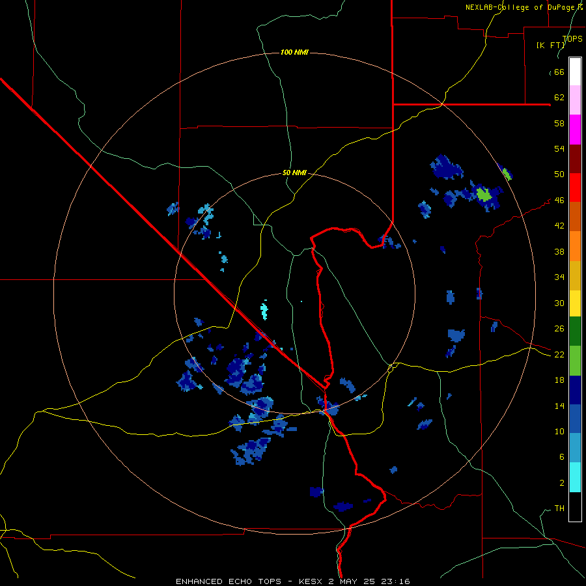Click the legend value 46

[559, 200]
